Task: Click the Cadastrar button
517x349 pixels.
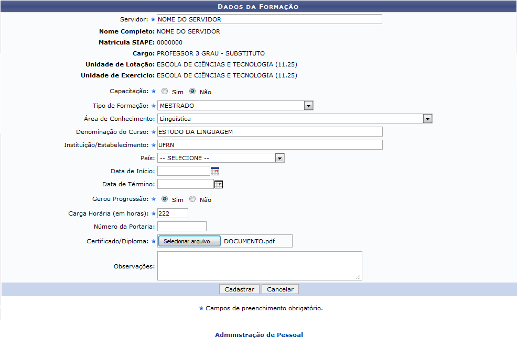Action: coord(239,289)
